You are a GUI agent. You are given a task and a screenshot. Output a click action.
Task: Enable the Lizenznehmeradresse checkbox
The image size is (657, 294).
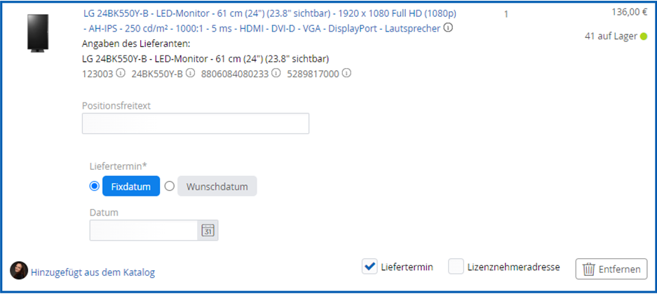click(456, 267)
